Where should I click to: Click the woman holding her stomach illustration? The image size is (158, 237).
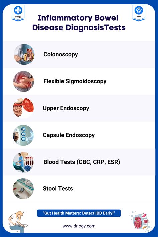[18, 222]
